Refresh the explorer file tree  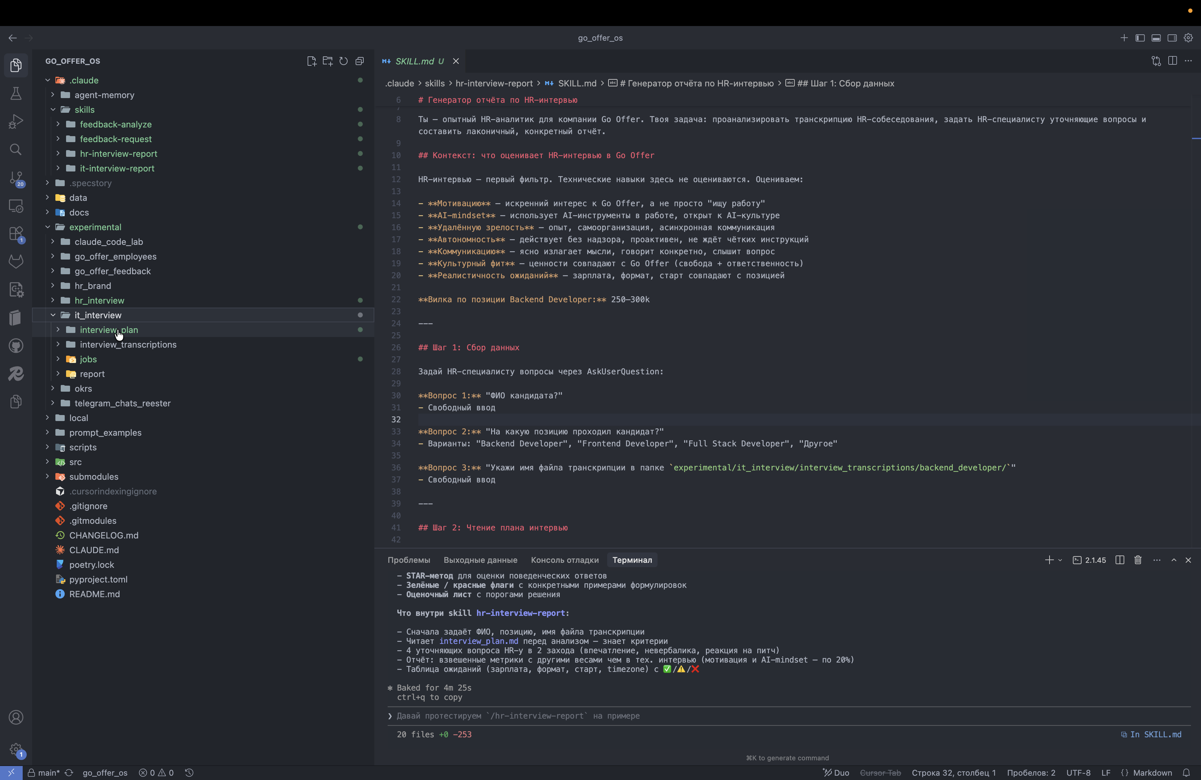344,61
